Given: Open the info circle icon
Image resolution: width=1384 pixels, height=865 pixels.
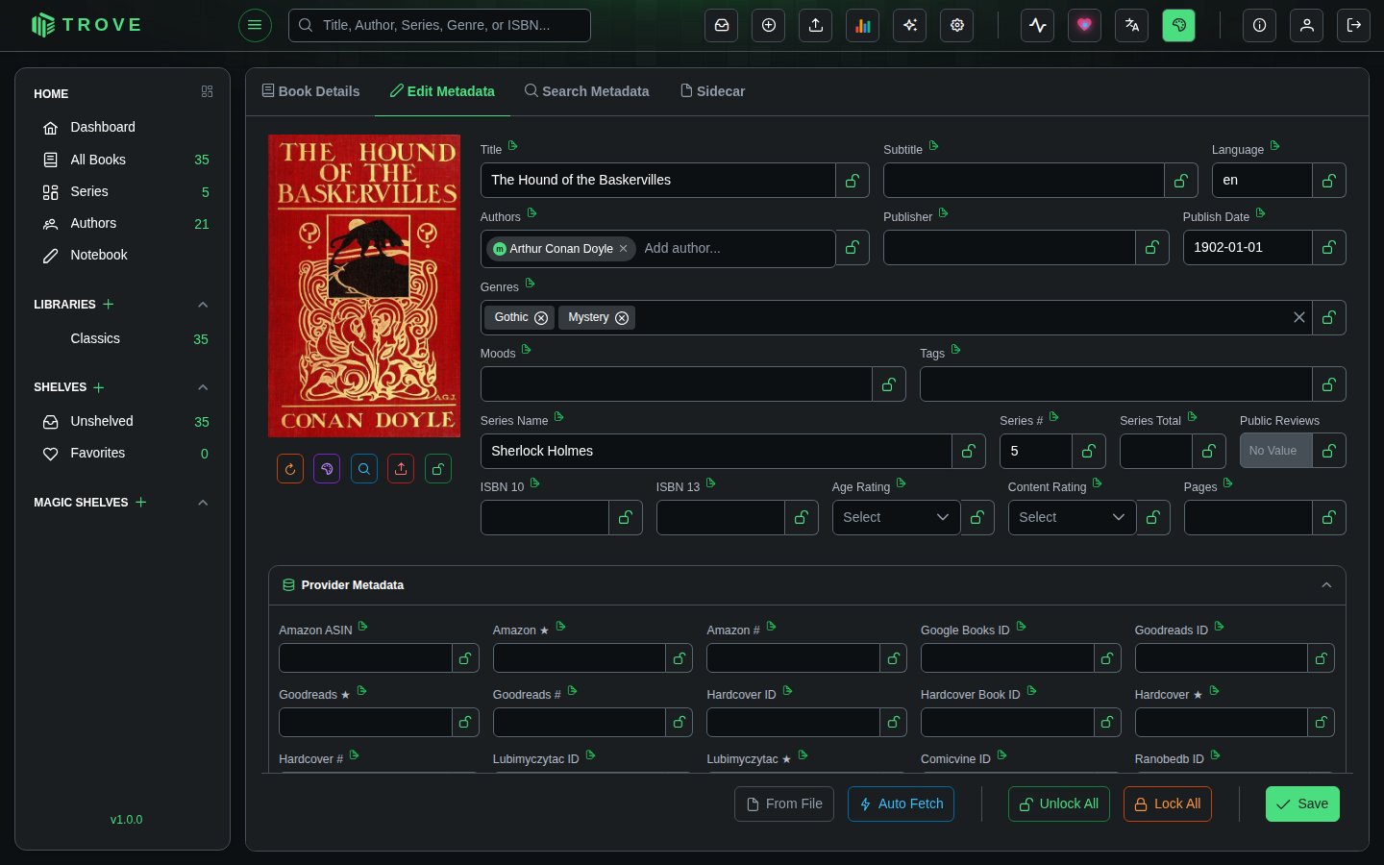Looking at the screenshot, I should [1259, 25].
